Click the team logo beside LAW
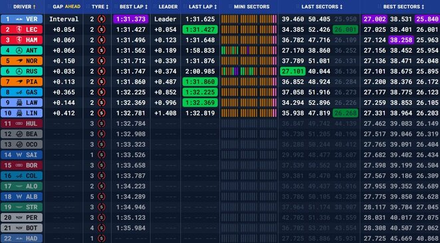Viewport: 440px width, 243px height. (x=19, y=103)
